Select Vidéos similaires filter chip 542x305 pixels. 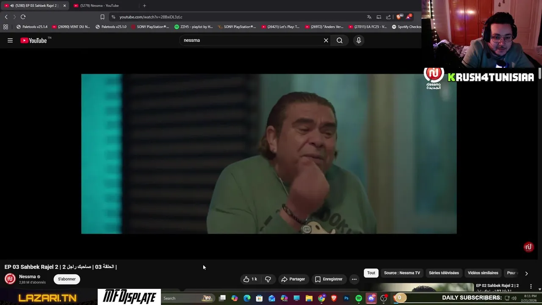click(x=483, y=273)
